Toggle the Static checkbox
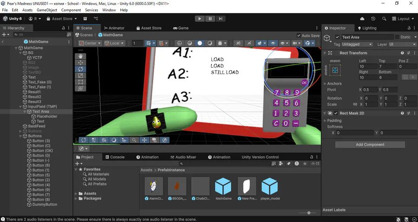The width and height of the screenshot is (418, 222). 397,37
